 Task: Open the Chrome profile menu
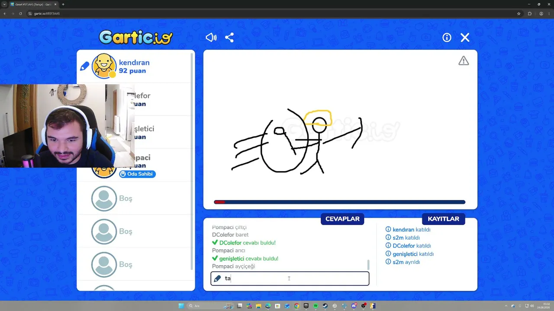pyautogui.click(x=541, y=13)
